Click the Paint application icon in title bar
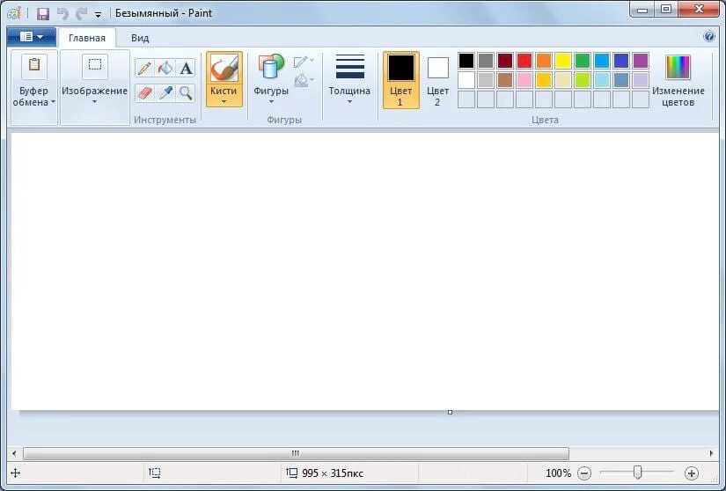This screenshot has height=491, width=726. tap(14, 13)
